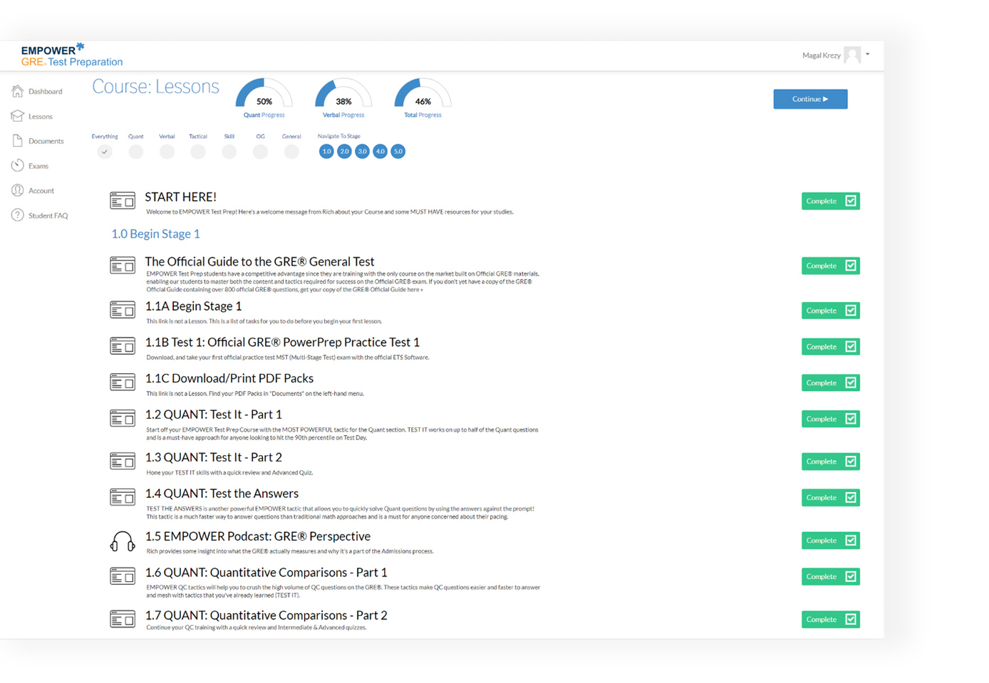
Task: Click the Magal Krezy username
Action: click(x=822, y=55)
